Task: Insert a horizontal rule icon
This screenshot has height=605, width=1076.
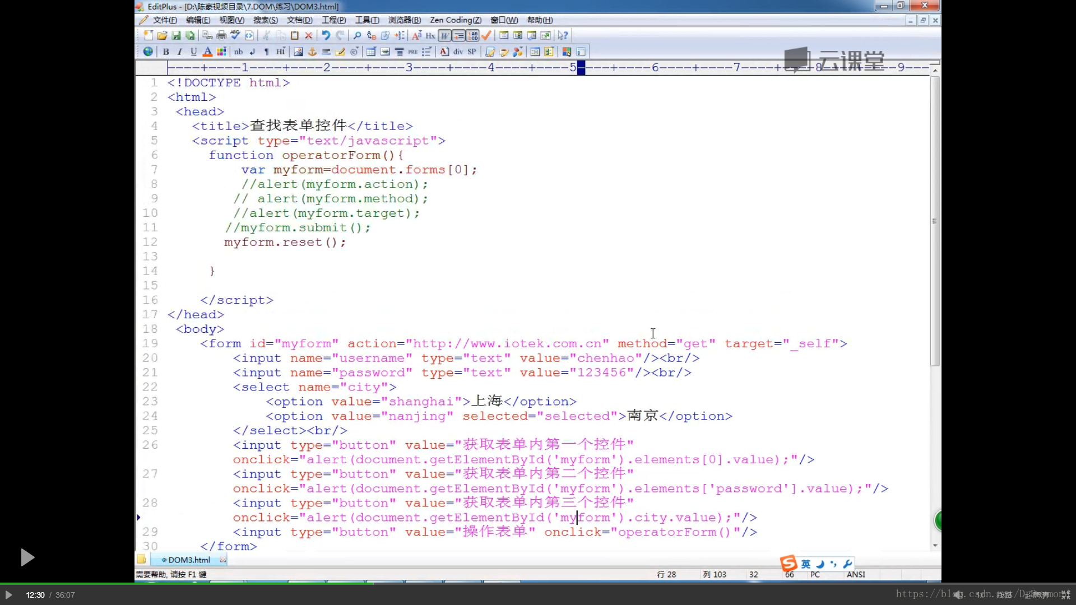Action: (326, 52)
